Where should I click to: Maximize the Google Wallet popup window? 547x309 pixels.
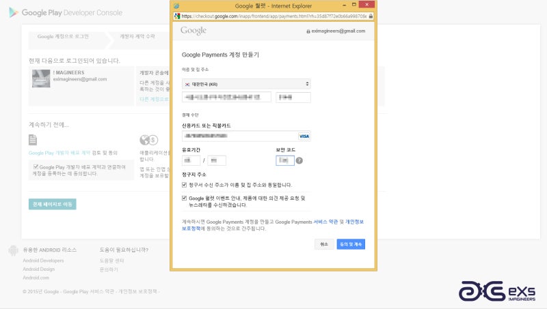pos(354,5)
